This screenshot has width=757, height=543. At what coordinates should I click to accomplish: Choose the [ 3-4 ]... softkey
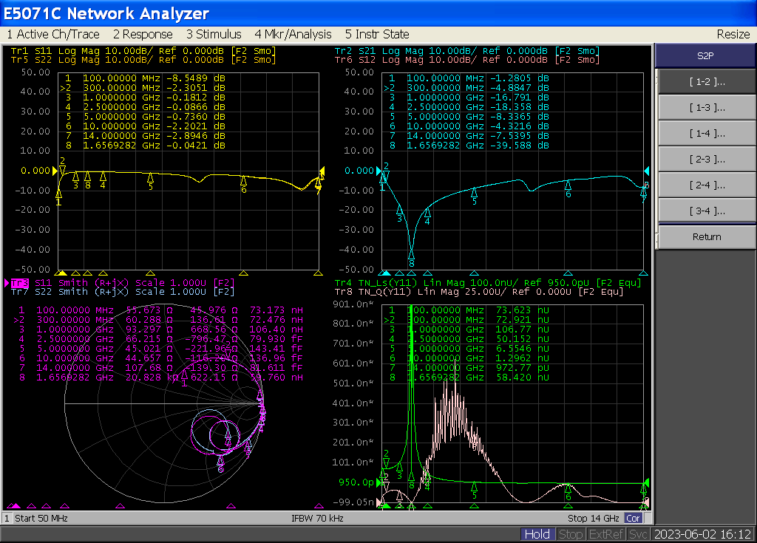707,211
